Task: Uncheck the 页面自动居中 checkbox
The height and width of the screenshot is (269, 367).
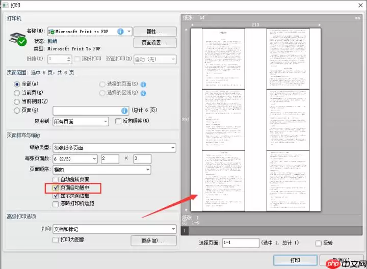Action: coord(56,187)
